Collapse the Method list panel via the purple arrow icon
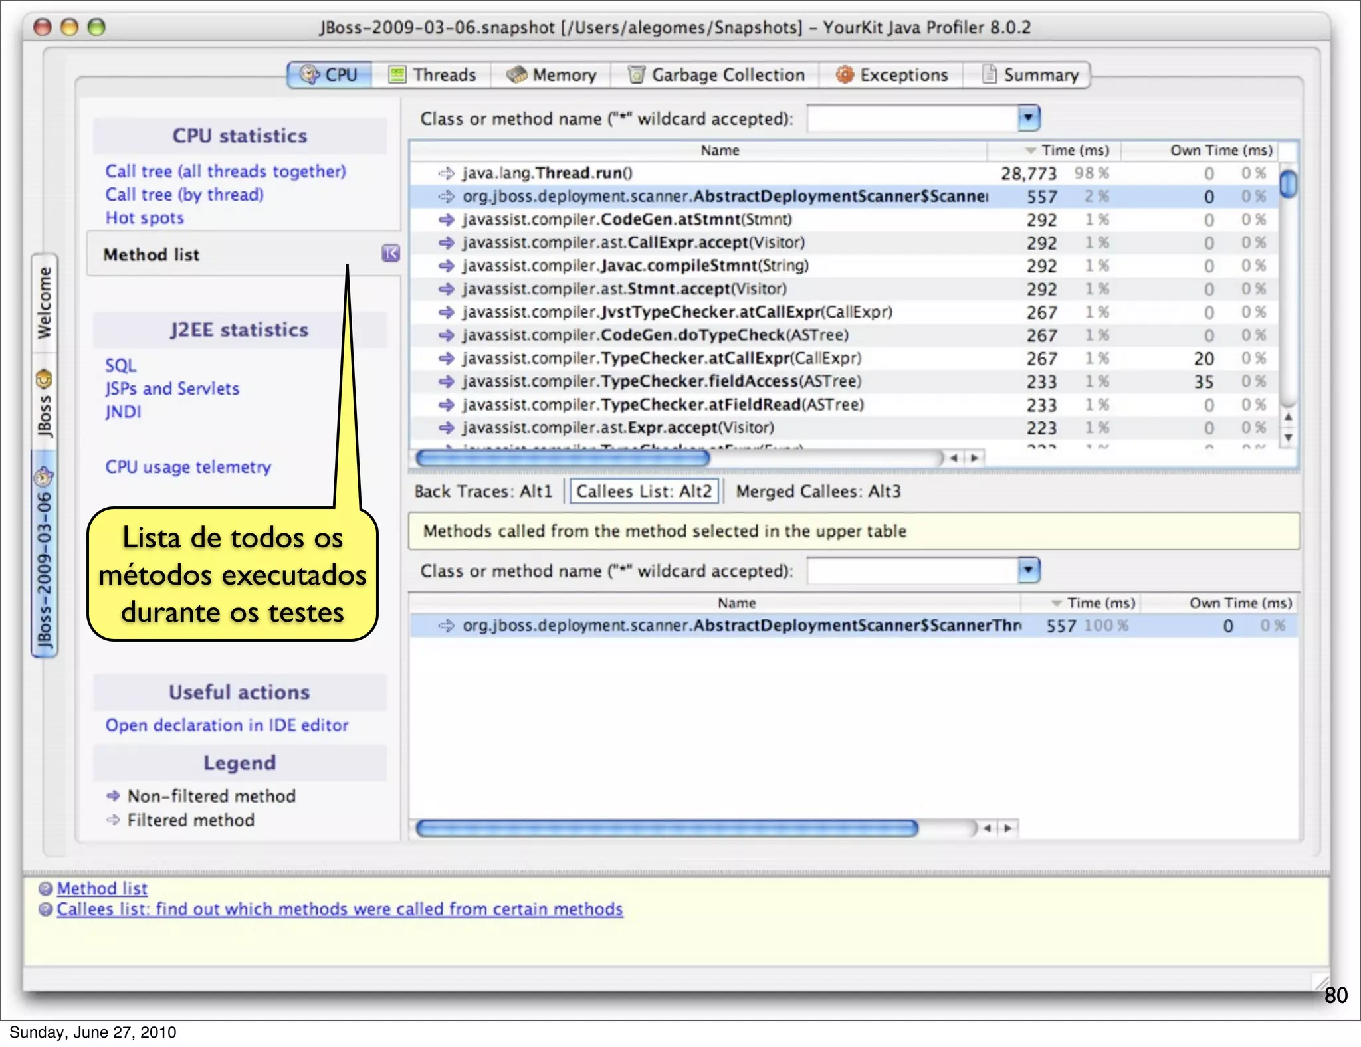The width and height of the screenshot is (1361, 1047). click(x=391, y=253)
